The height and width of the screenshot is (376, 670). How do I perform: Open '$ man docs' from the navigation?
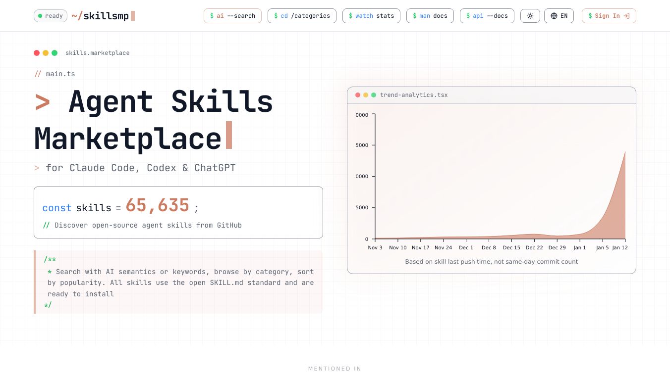pyautogui.click(x=430, y=16)
